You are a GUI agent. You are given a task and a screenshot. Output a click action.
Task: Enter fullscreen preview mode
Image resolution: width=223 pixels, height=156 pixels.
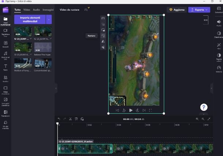click(x=151, y=110)
